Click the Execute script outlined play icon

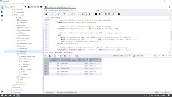point(90,14)
